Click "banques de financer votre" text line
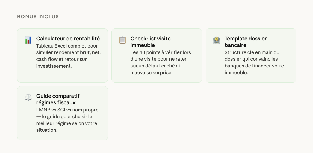The width and height of the screenshot is (313, 153). click(x=254, y=66)
